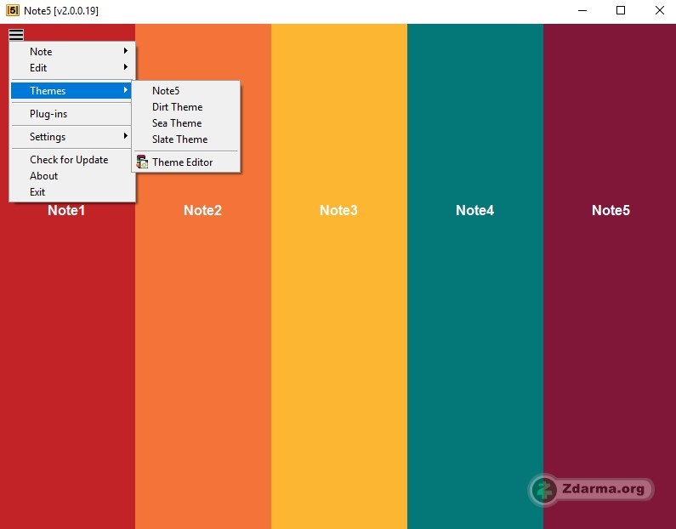676x529 pixels.
Task: Click the hamburger menu icon
Action: point(16,35)
